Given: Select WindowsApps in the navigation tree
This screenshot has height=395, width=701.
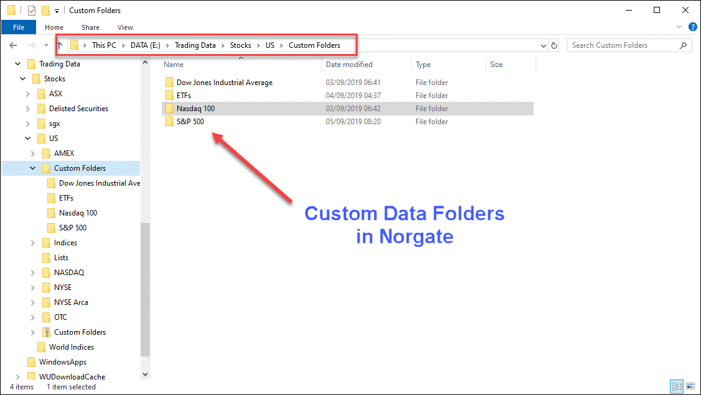Looking at the screenshot, I should point(63,362).
